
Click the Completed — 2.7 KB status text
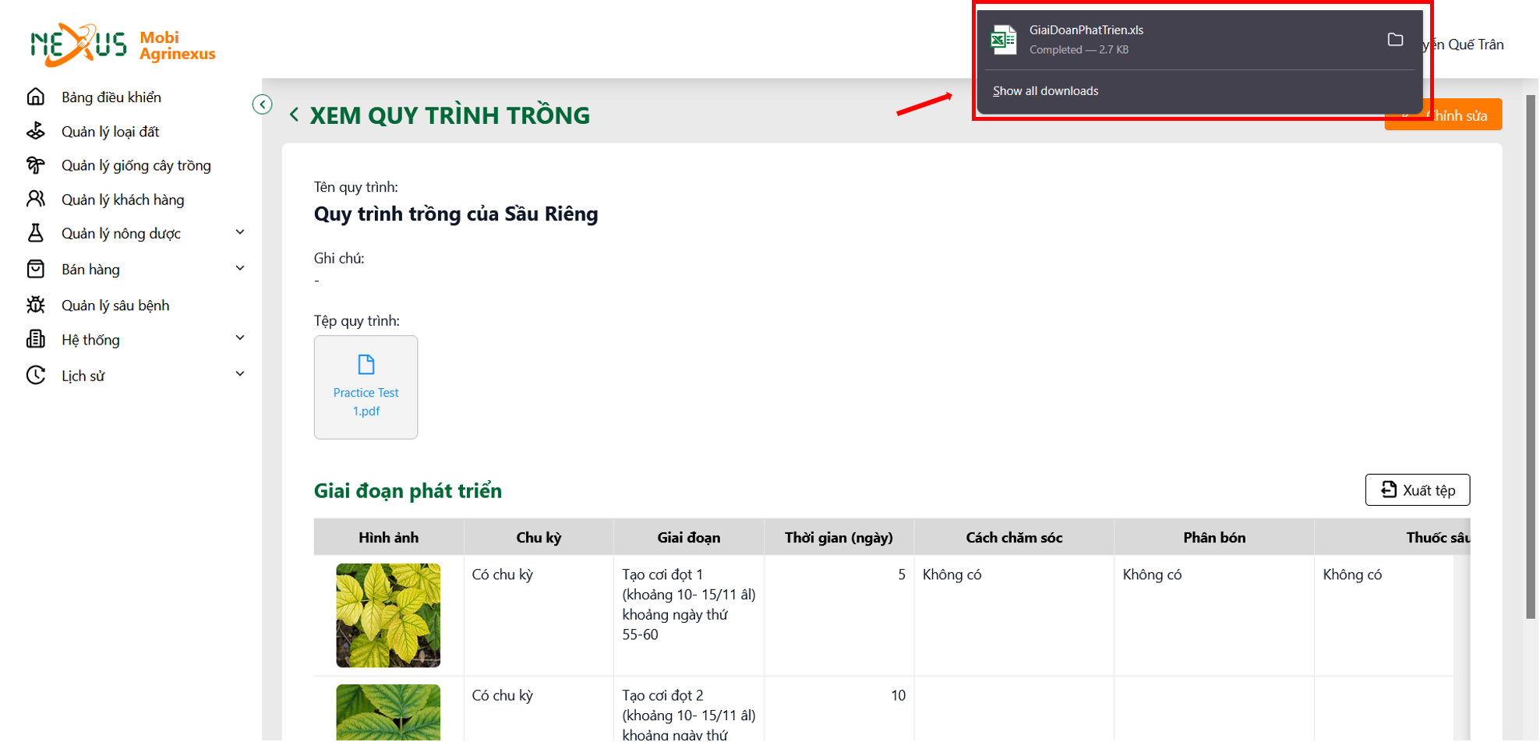(x=1079, y=50)
